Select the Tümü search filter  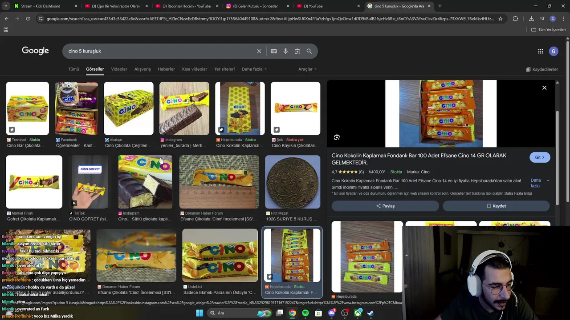[73, 69]
